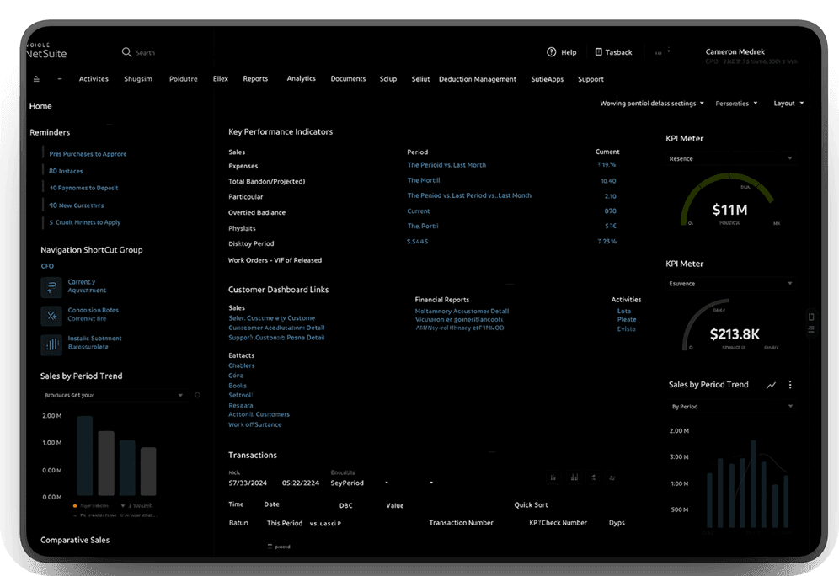Image resolution: width=839 pixels, height=576 pixels.
Task: Open three-dot menu on Sales by Period Trend
Action: tap(790, 385)
